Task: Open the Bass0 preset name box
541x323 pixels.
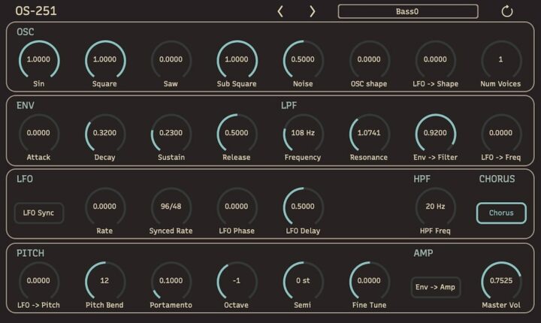Action: 407,11
